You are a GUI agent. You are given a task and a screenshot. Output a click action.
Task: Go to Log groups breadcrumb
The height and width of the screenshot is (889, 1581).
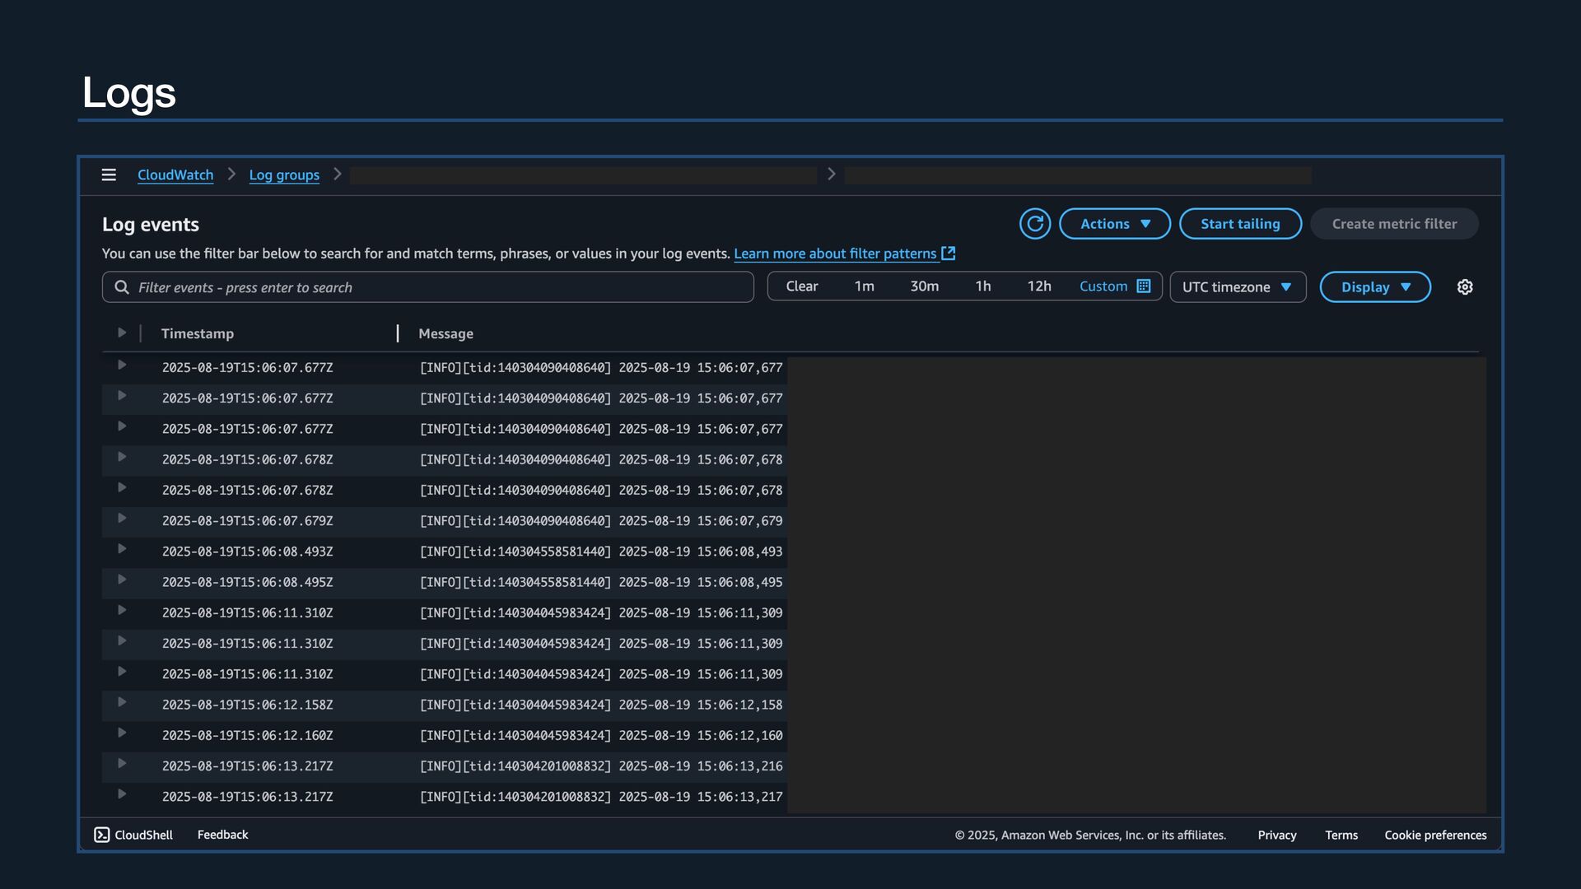pyautogui.click(x=284, y=175)
